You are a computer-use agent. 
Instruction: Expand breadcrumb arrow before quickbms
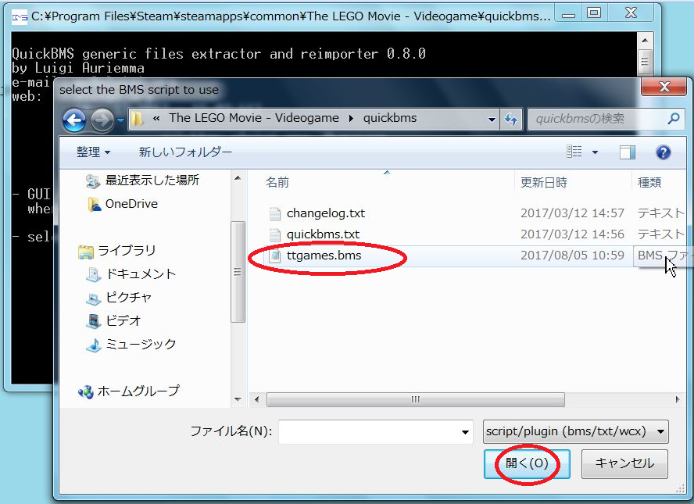point(351,118)
